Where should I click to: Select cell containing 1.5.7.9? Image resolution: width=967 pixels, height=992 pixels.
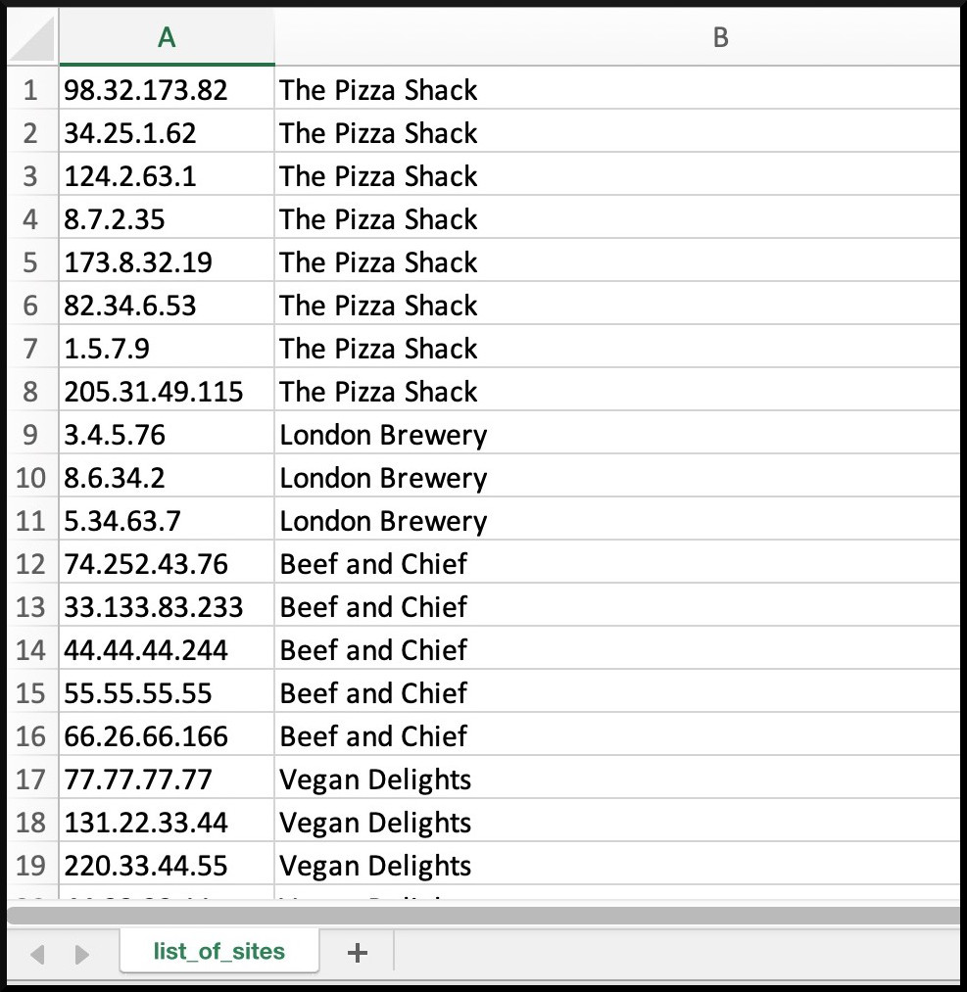168,348
